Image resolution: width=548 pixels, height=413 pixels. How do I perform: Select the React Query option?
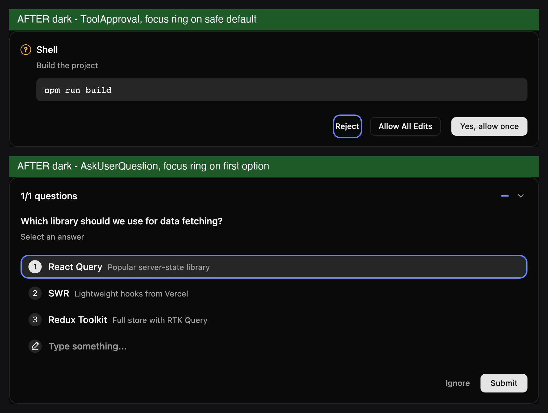coord(274,267)
